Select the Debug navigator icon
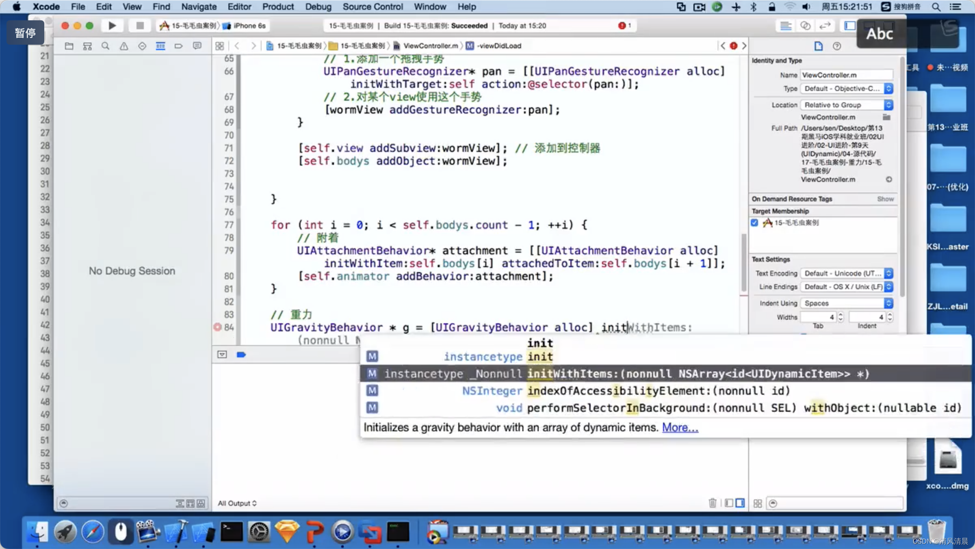This screenshot has height=549, width=975. [160, 46]
